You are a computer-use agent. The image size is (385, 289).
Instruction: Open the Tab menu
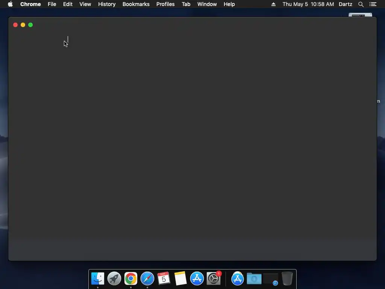point(186,4)
